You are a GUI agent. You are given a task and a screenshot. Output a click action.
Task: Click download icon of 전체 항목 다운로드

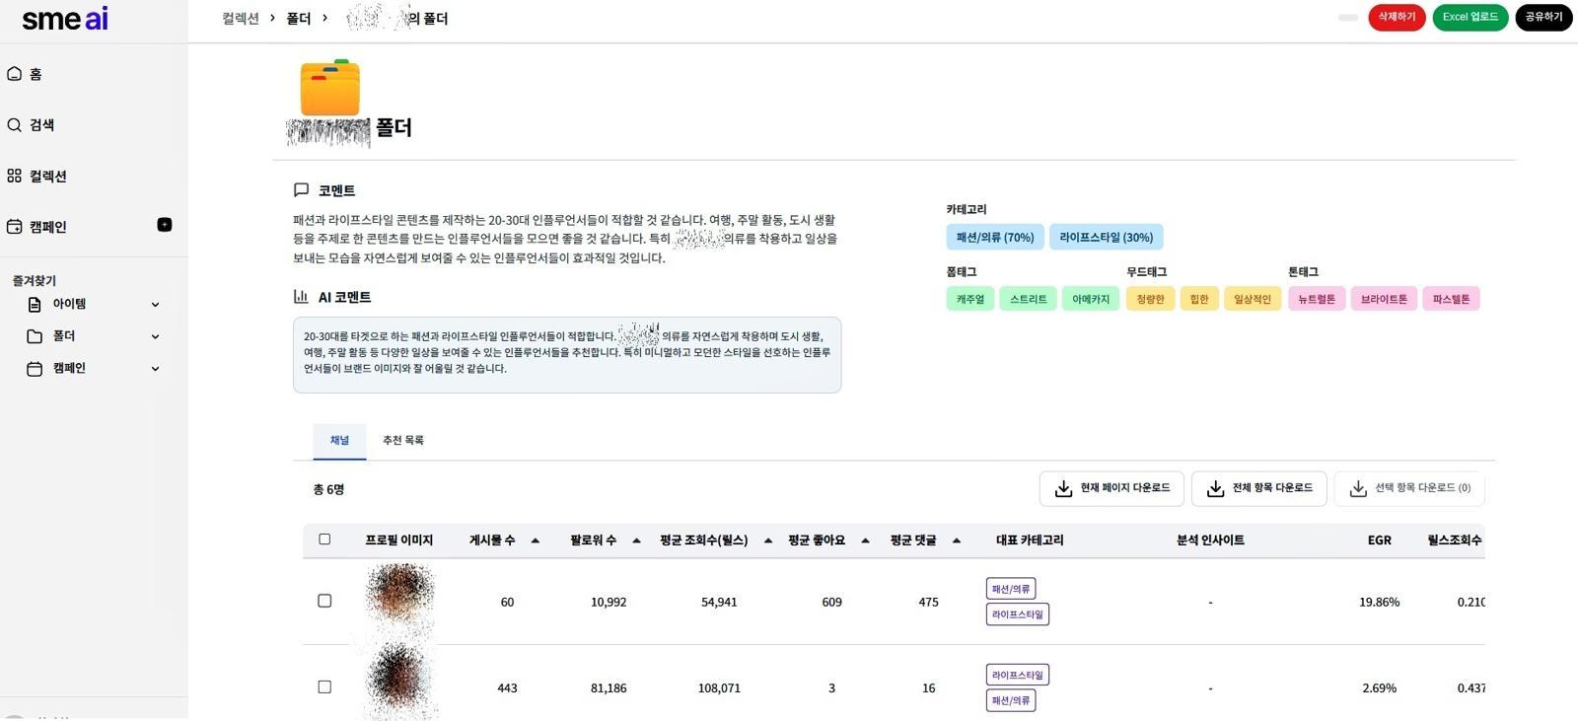click(1215, 488)
